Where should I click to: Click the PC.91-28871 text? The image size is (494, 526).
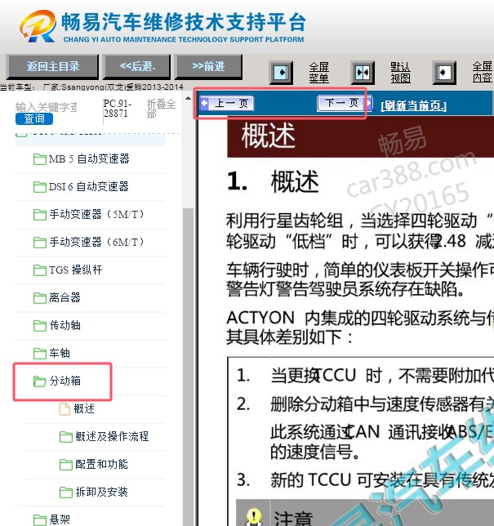117,109
